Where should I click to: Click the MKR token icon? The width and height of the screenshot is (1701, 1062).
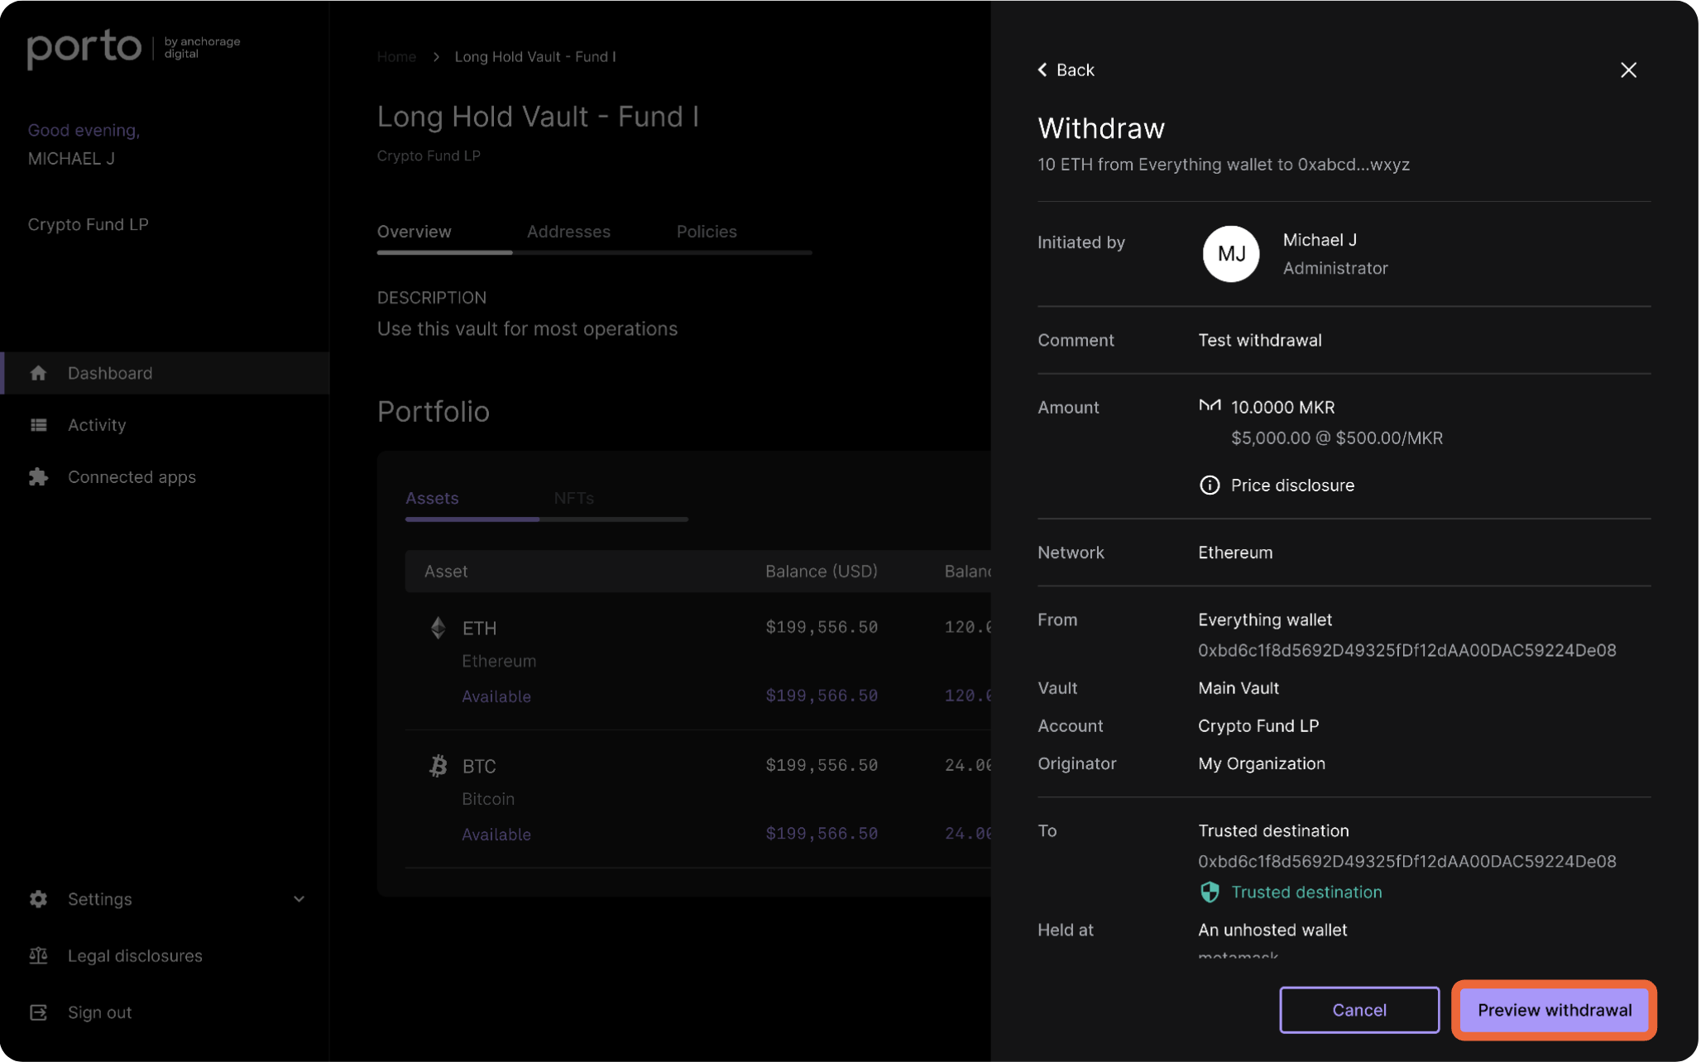point(1210,406)
